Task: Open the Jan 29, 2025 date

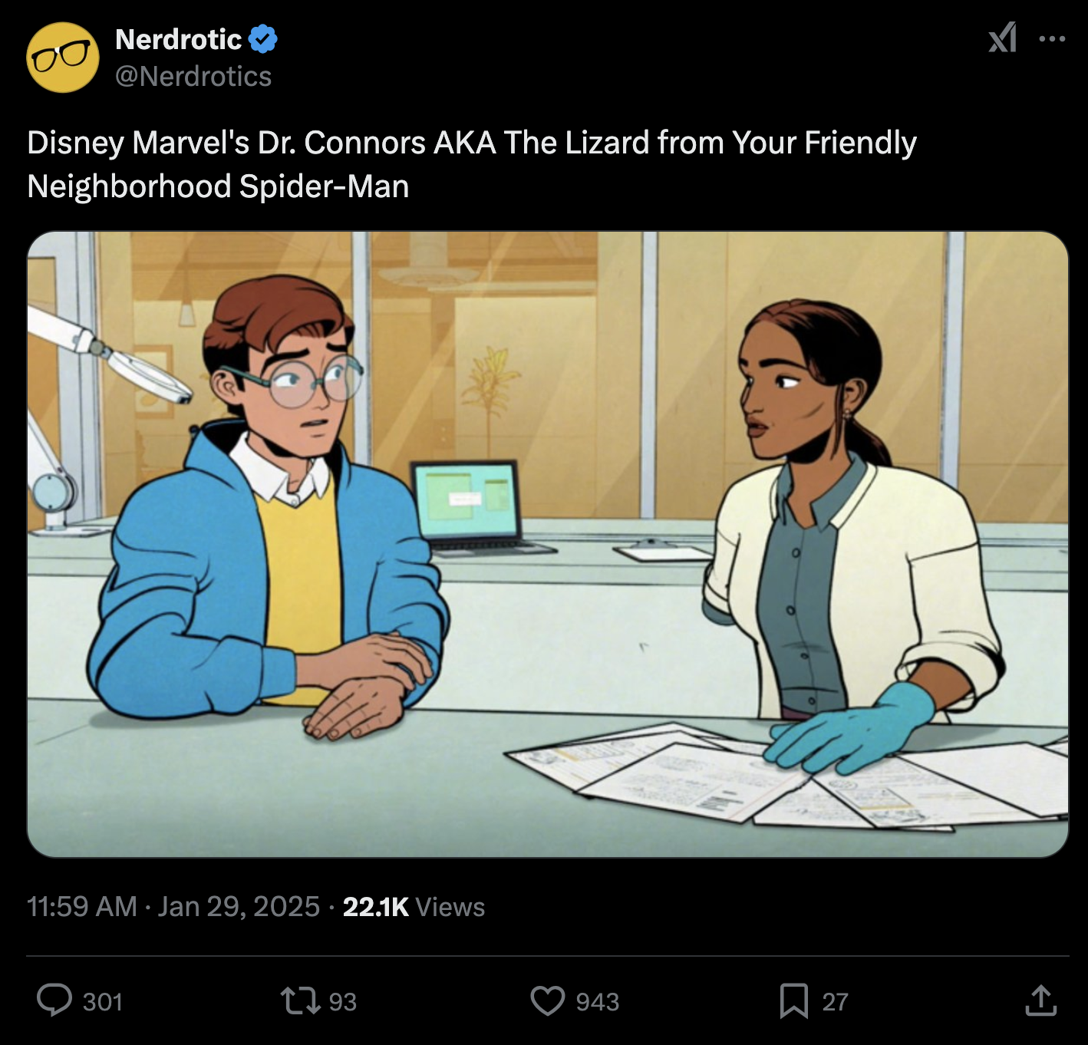Action: 239,906
